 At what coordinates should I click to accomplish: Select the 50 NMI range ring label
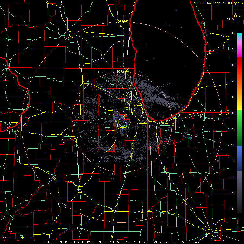pos(122,72)
